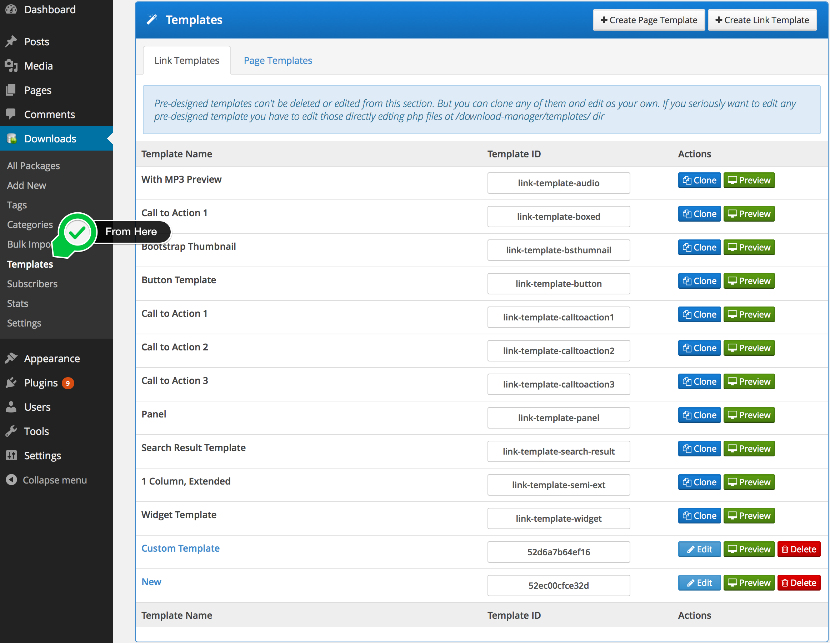The image size is (830, 643).
Task: Click the Downloads icon in sidebar
Action: point(11,138)
